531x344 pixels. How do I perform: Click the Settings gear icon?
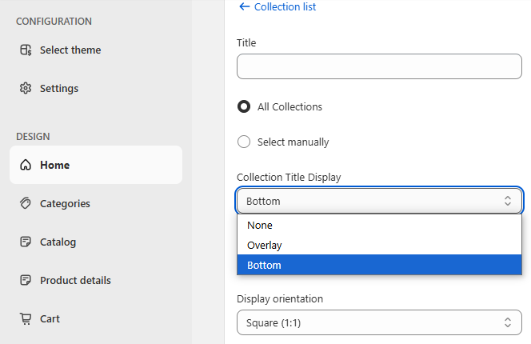coord(26,88)
